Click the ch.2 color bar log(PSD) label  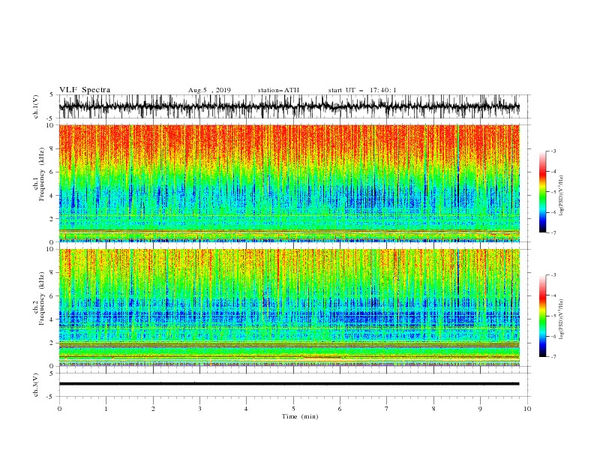[x=561, y=319]
